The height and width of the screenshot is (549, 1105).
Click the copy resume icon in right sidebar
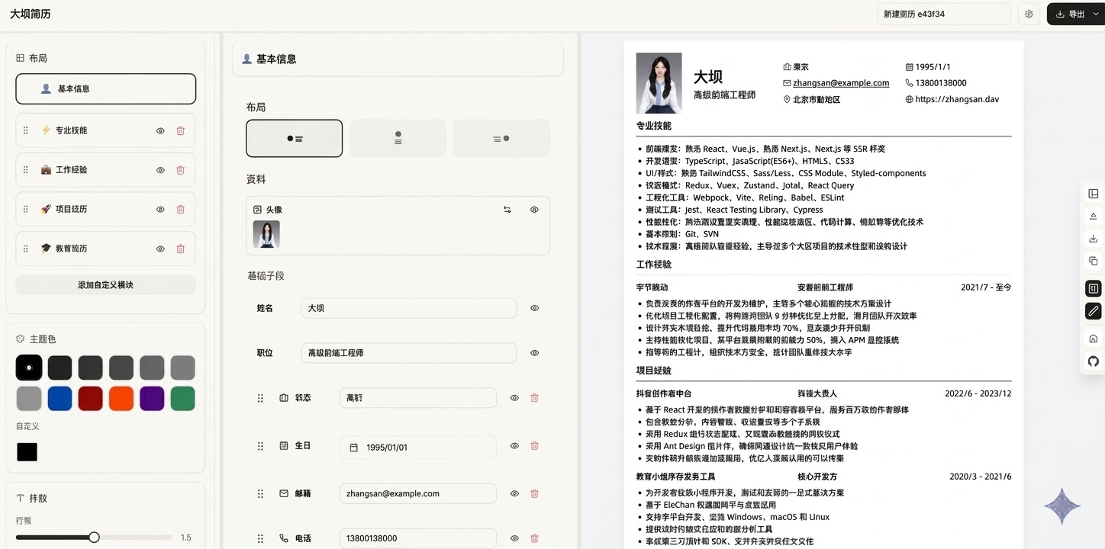[1093, 260]
